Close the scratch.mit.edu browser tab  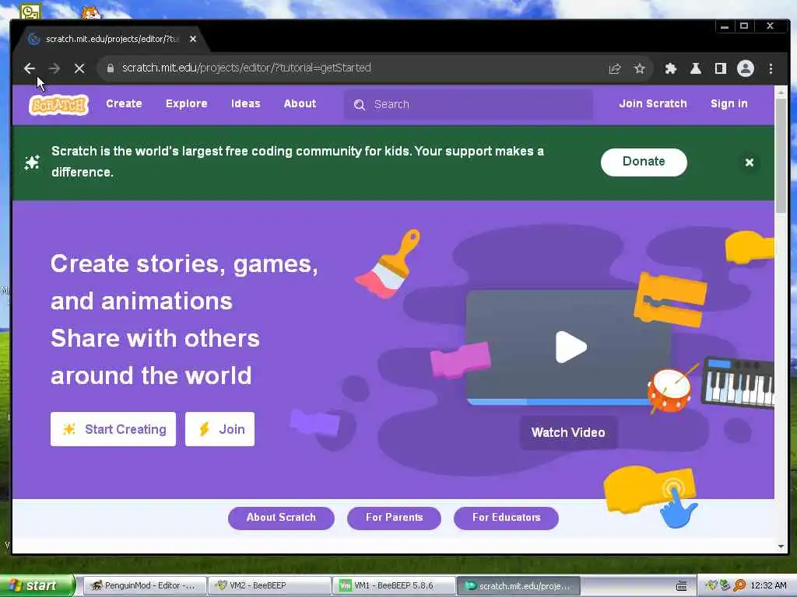(193, 39)
